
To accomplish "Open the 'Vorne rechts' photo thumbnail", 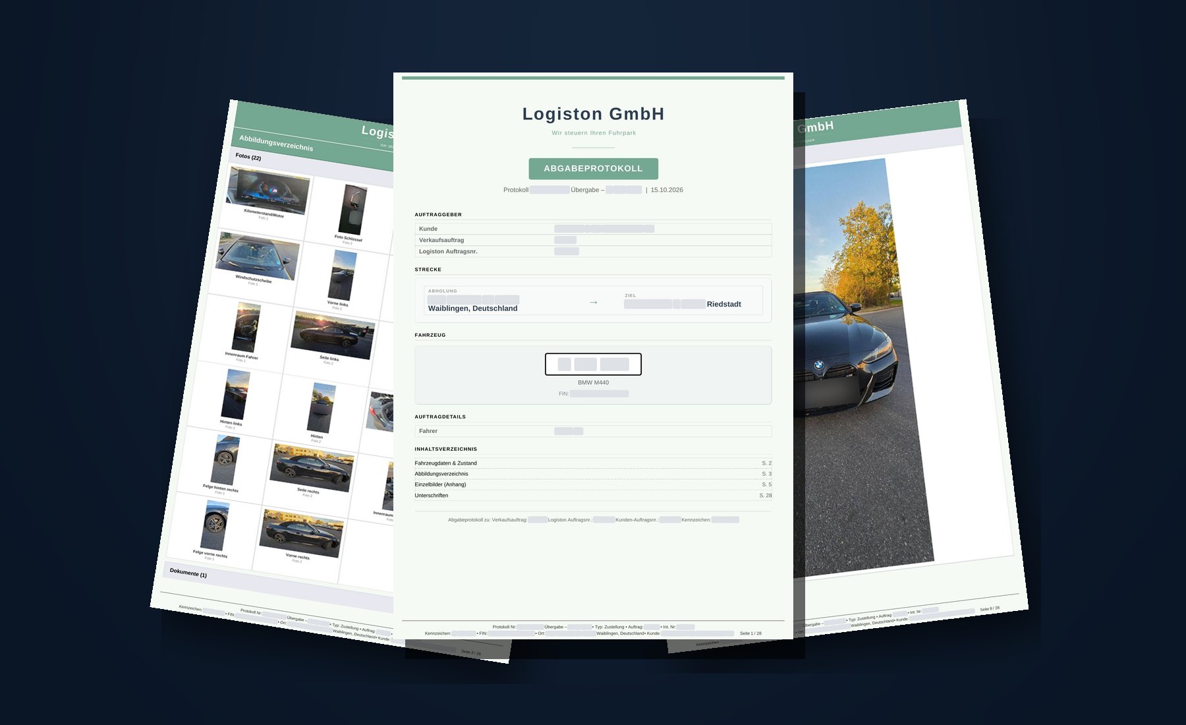I will click(x=301, y=533).
